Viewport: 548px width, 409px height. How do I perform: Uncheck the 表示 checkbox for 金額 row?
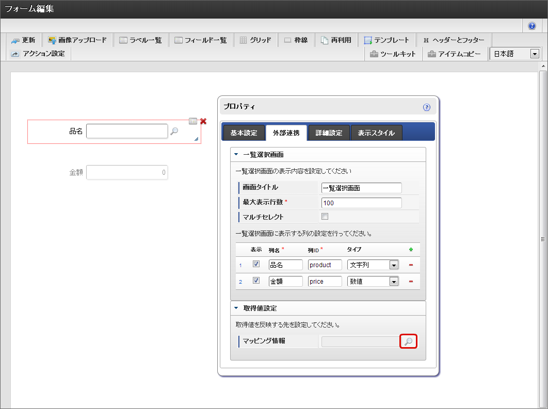[x=256, y=281]
